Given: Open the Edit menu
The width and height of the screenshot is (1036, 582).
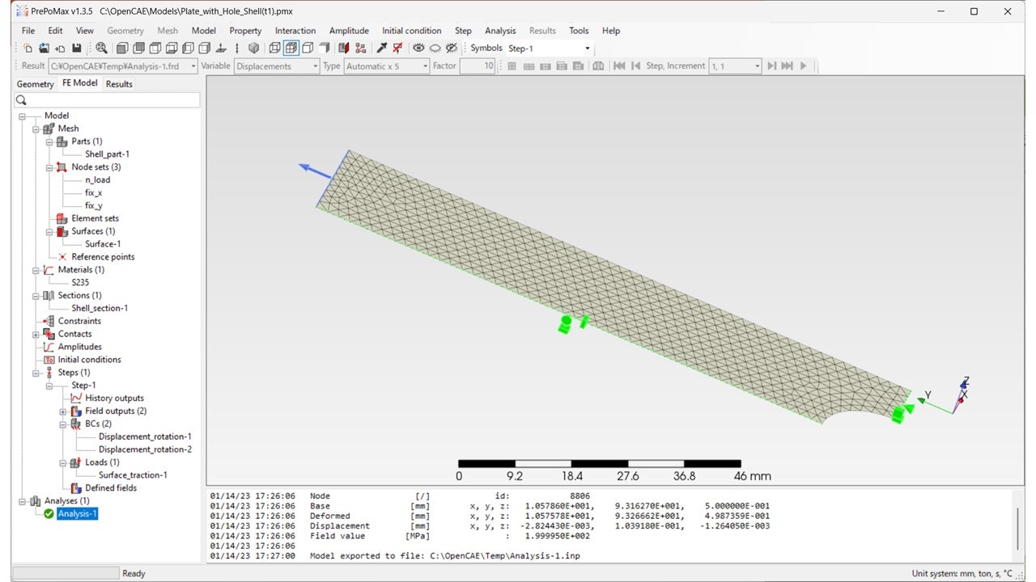Looking at the screenshot, I should (55, 31).
